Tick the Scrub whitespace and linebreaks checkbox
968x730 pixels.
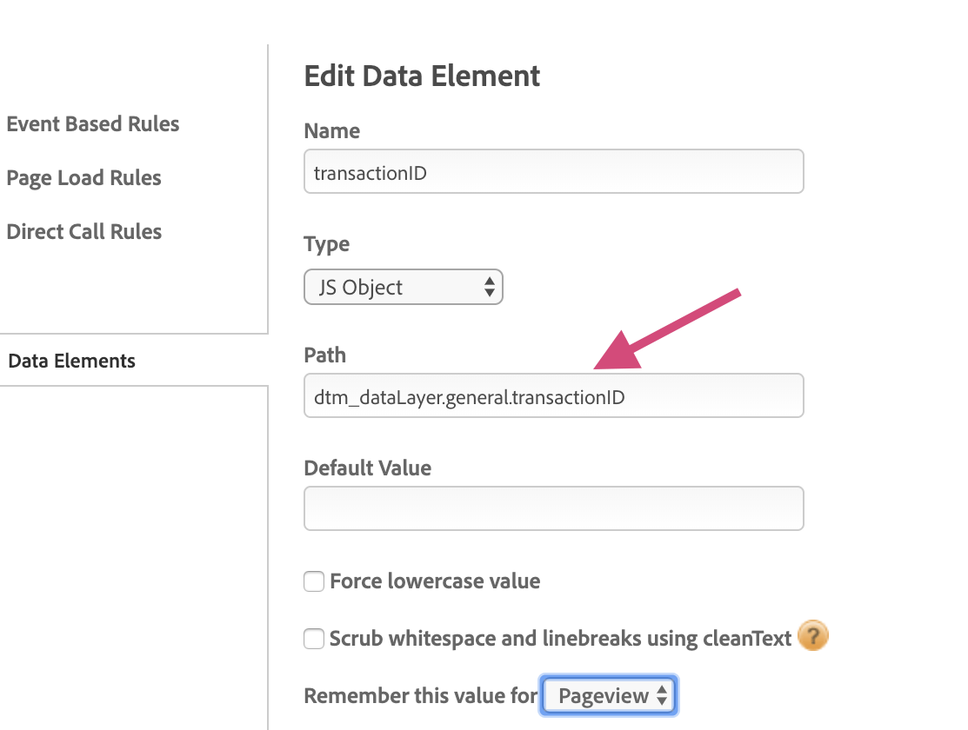pos(314,639)
